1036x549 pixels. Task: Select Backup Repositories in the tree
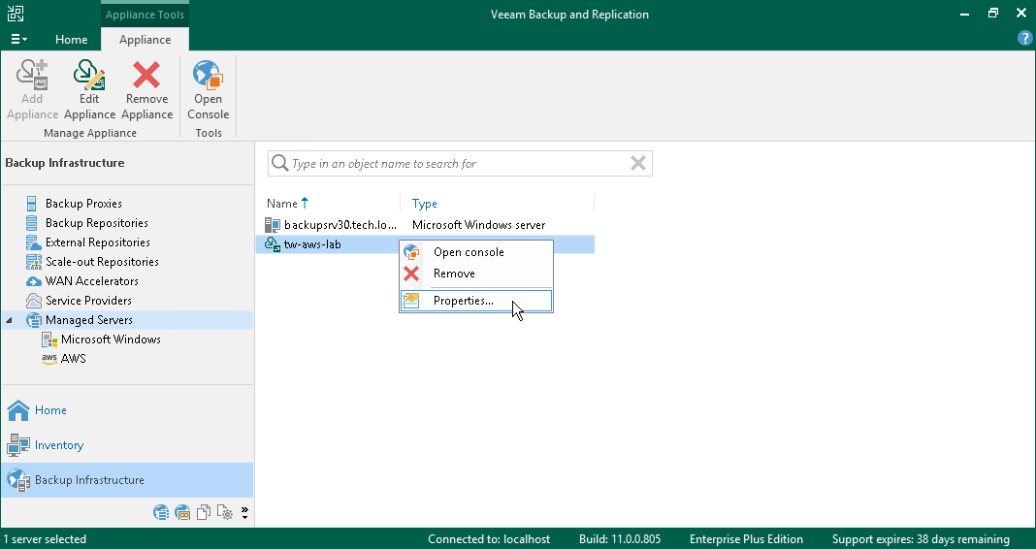pos(96,223)
